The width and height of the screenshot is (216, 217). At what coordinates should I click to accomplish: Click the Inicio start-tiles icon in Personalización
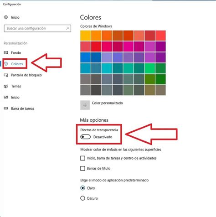(x=6, y=97)
